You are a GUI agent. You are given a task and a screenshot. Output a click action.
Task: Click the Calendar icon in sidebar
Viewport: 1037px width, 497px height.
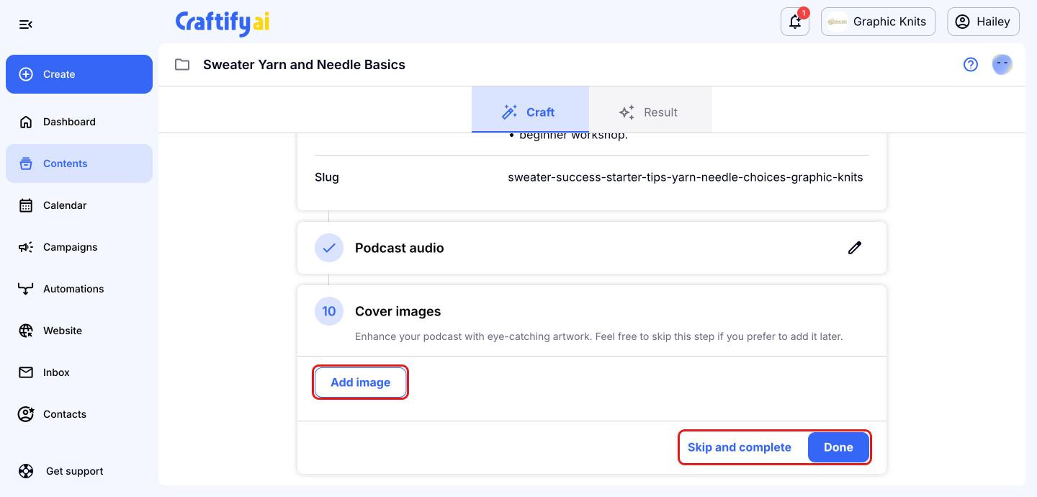[26, 205]
